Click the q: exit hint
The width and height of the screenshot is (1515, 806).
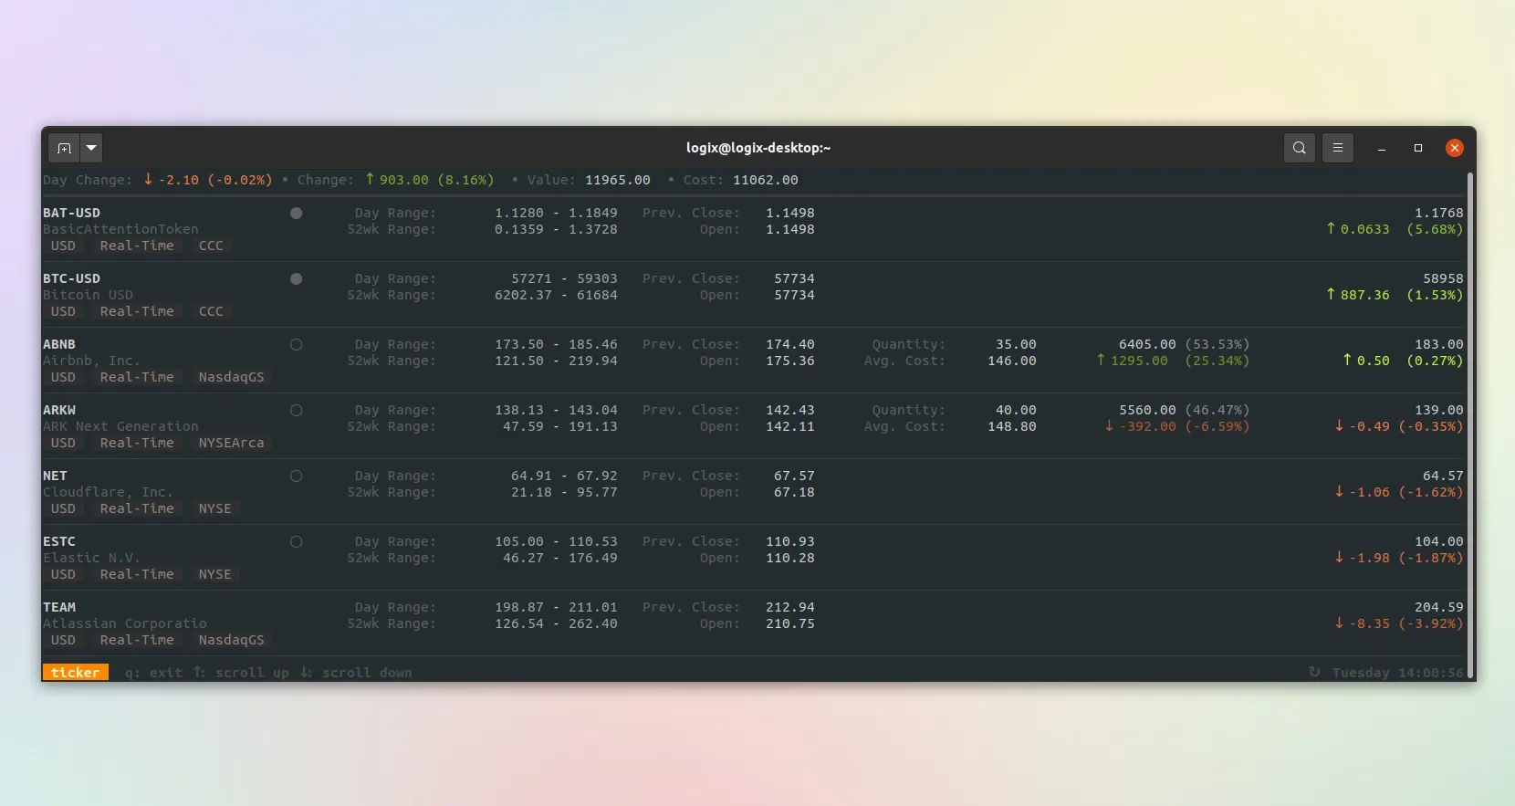click(x=153, y=674)
